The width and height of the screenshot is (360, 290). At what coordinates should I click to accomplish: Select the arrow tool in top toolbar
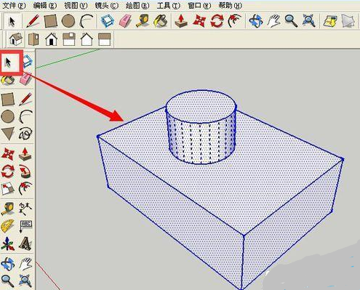click(12, 21)
